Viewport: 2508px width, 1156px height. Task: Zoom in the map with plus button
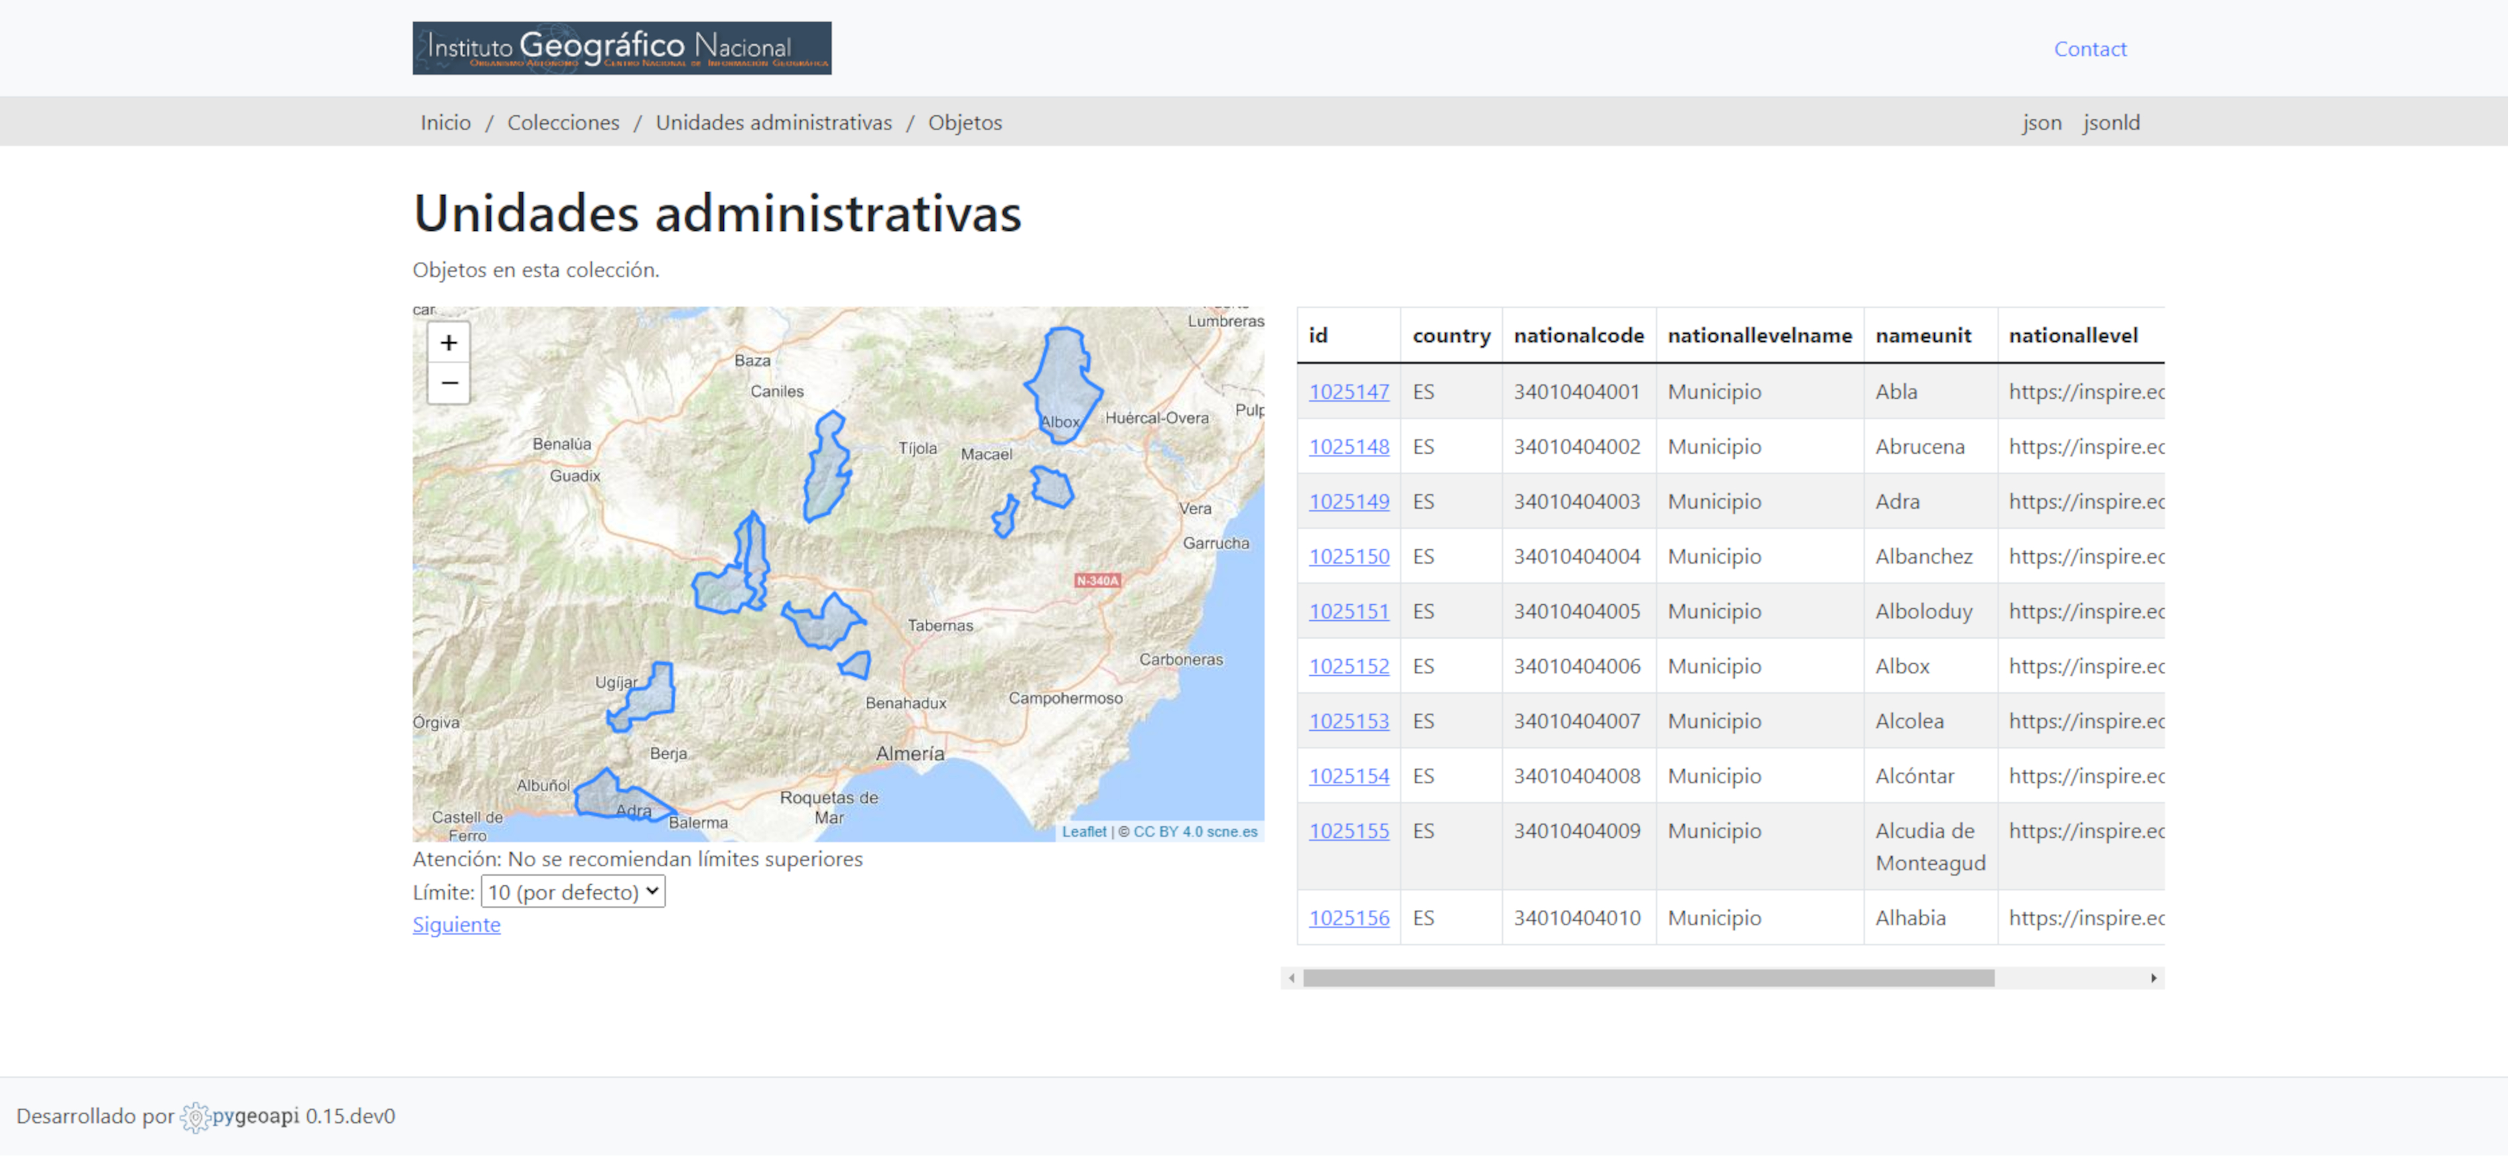[448, 342]
